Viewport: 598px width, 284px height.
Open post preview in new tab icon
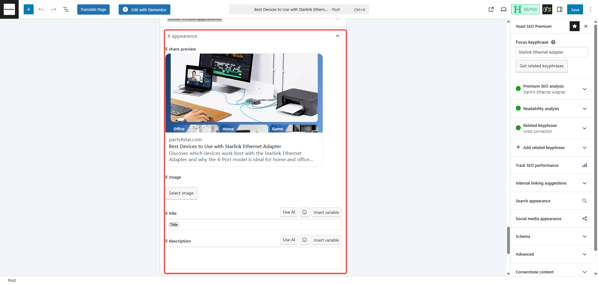491,9
